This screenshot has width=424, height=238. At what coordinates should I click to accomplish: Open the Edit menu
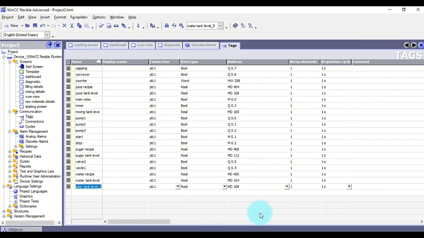[x=21, y=17]
